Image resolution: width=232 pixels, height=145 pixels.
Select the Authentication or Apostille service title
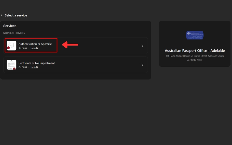[35, 44]
